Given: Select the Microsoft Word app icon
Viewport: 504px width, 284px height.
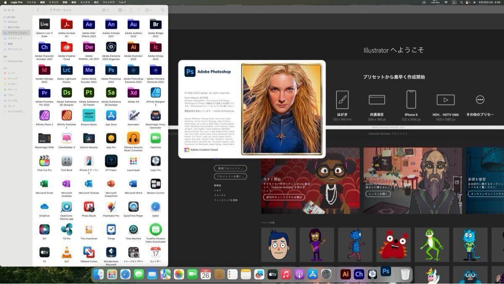Looking at the screenshot, I should 134,184.
